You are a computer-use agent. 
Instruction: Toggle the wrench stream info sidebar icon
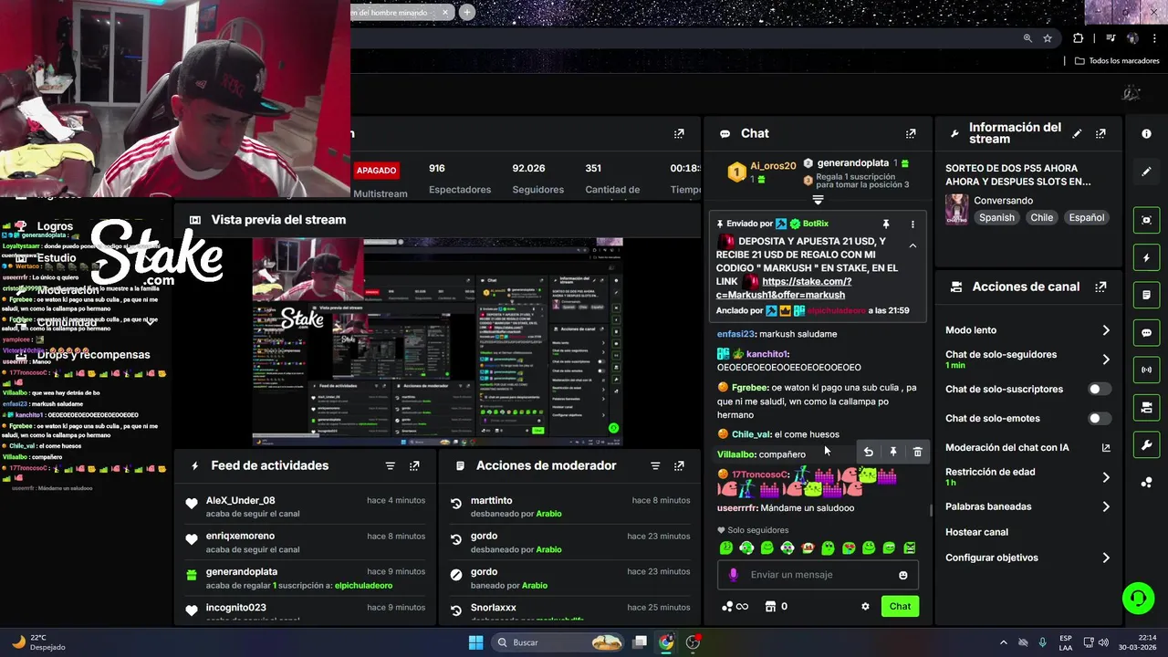(x=1146, y=444)
